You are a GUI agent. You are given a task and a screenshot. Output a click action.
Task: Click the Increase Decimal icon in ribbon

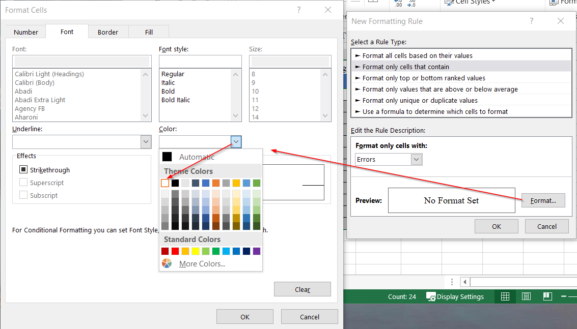[x=398, y=4]
